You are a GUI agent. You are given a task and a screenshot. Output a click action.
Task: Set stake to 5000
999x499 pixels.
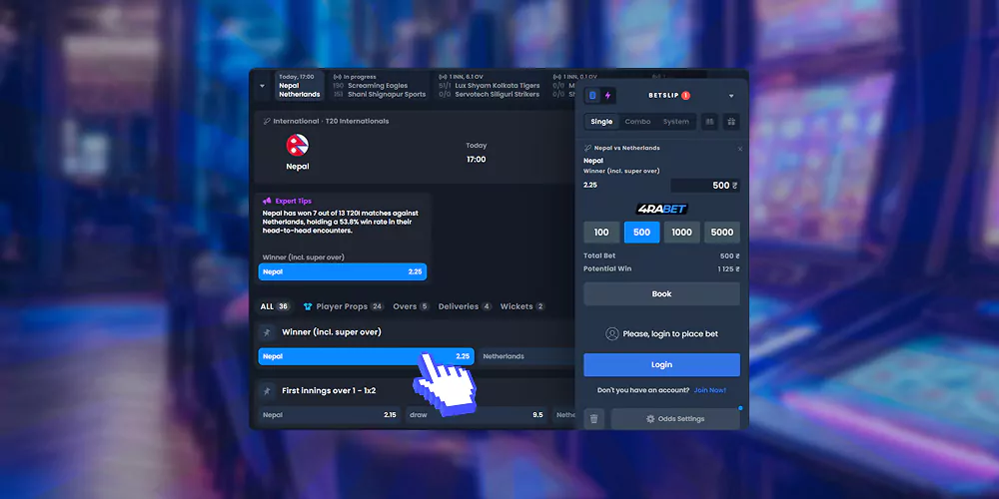(722, 233)
